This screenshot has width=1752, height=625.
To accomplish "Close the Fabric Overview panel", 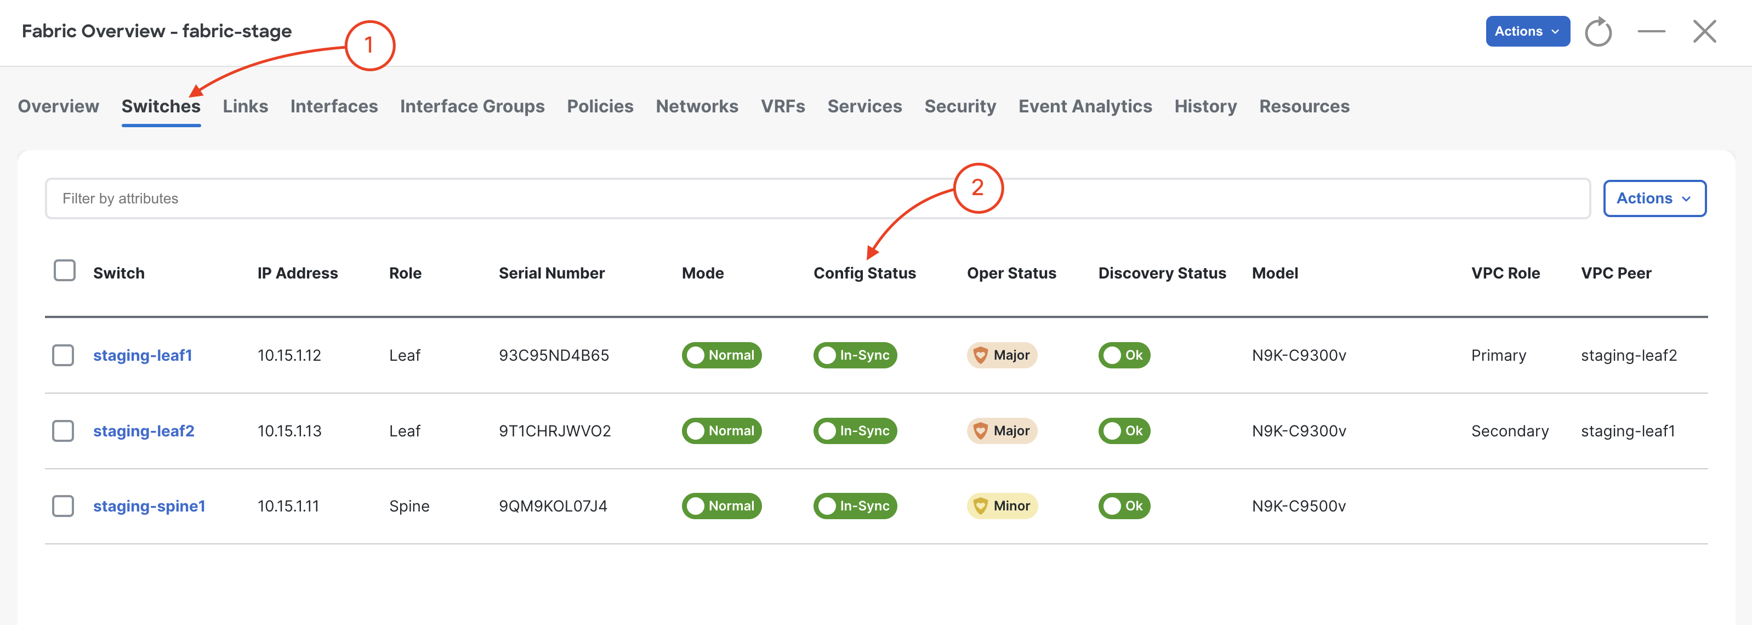I will pos(1704,31).
